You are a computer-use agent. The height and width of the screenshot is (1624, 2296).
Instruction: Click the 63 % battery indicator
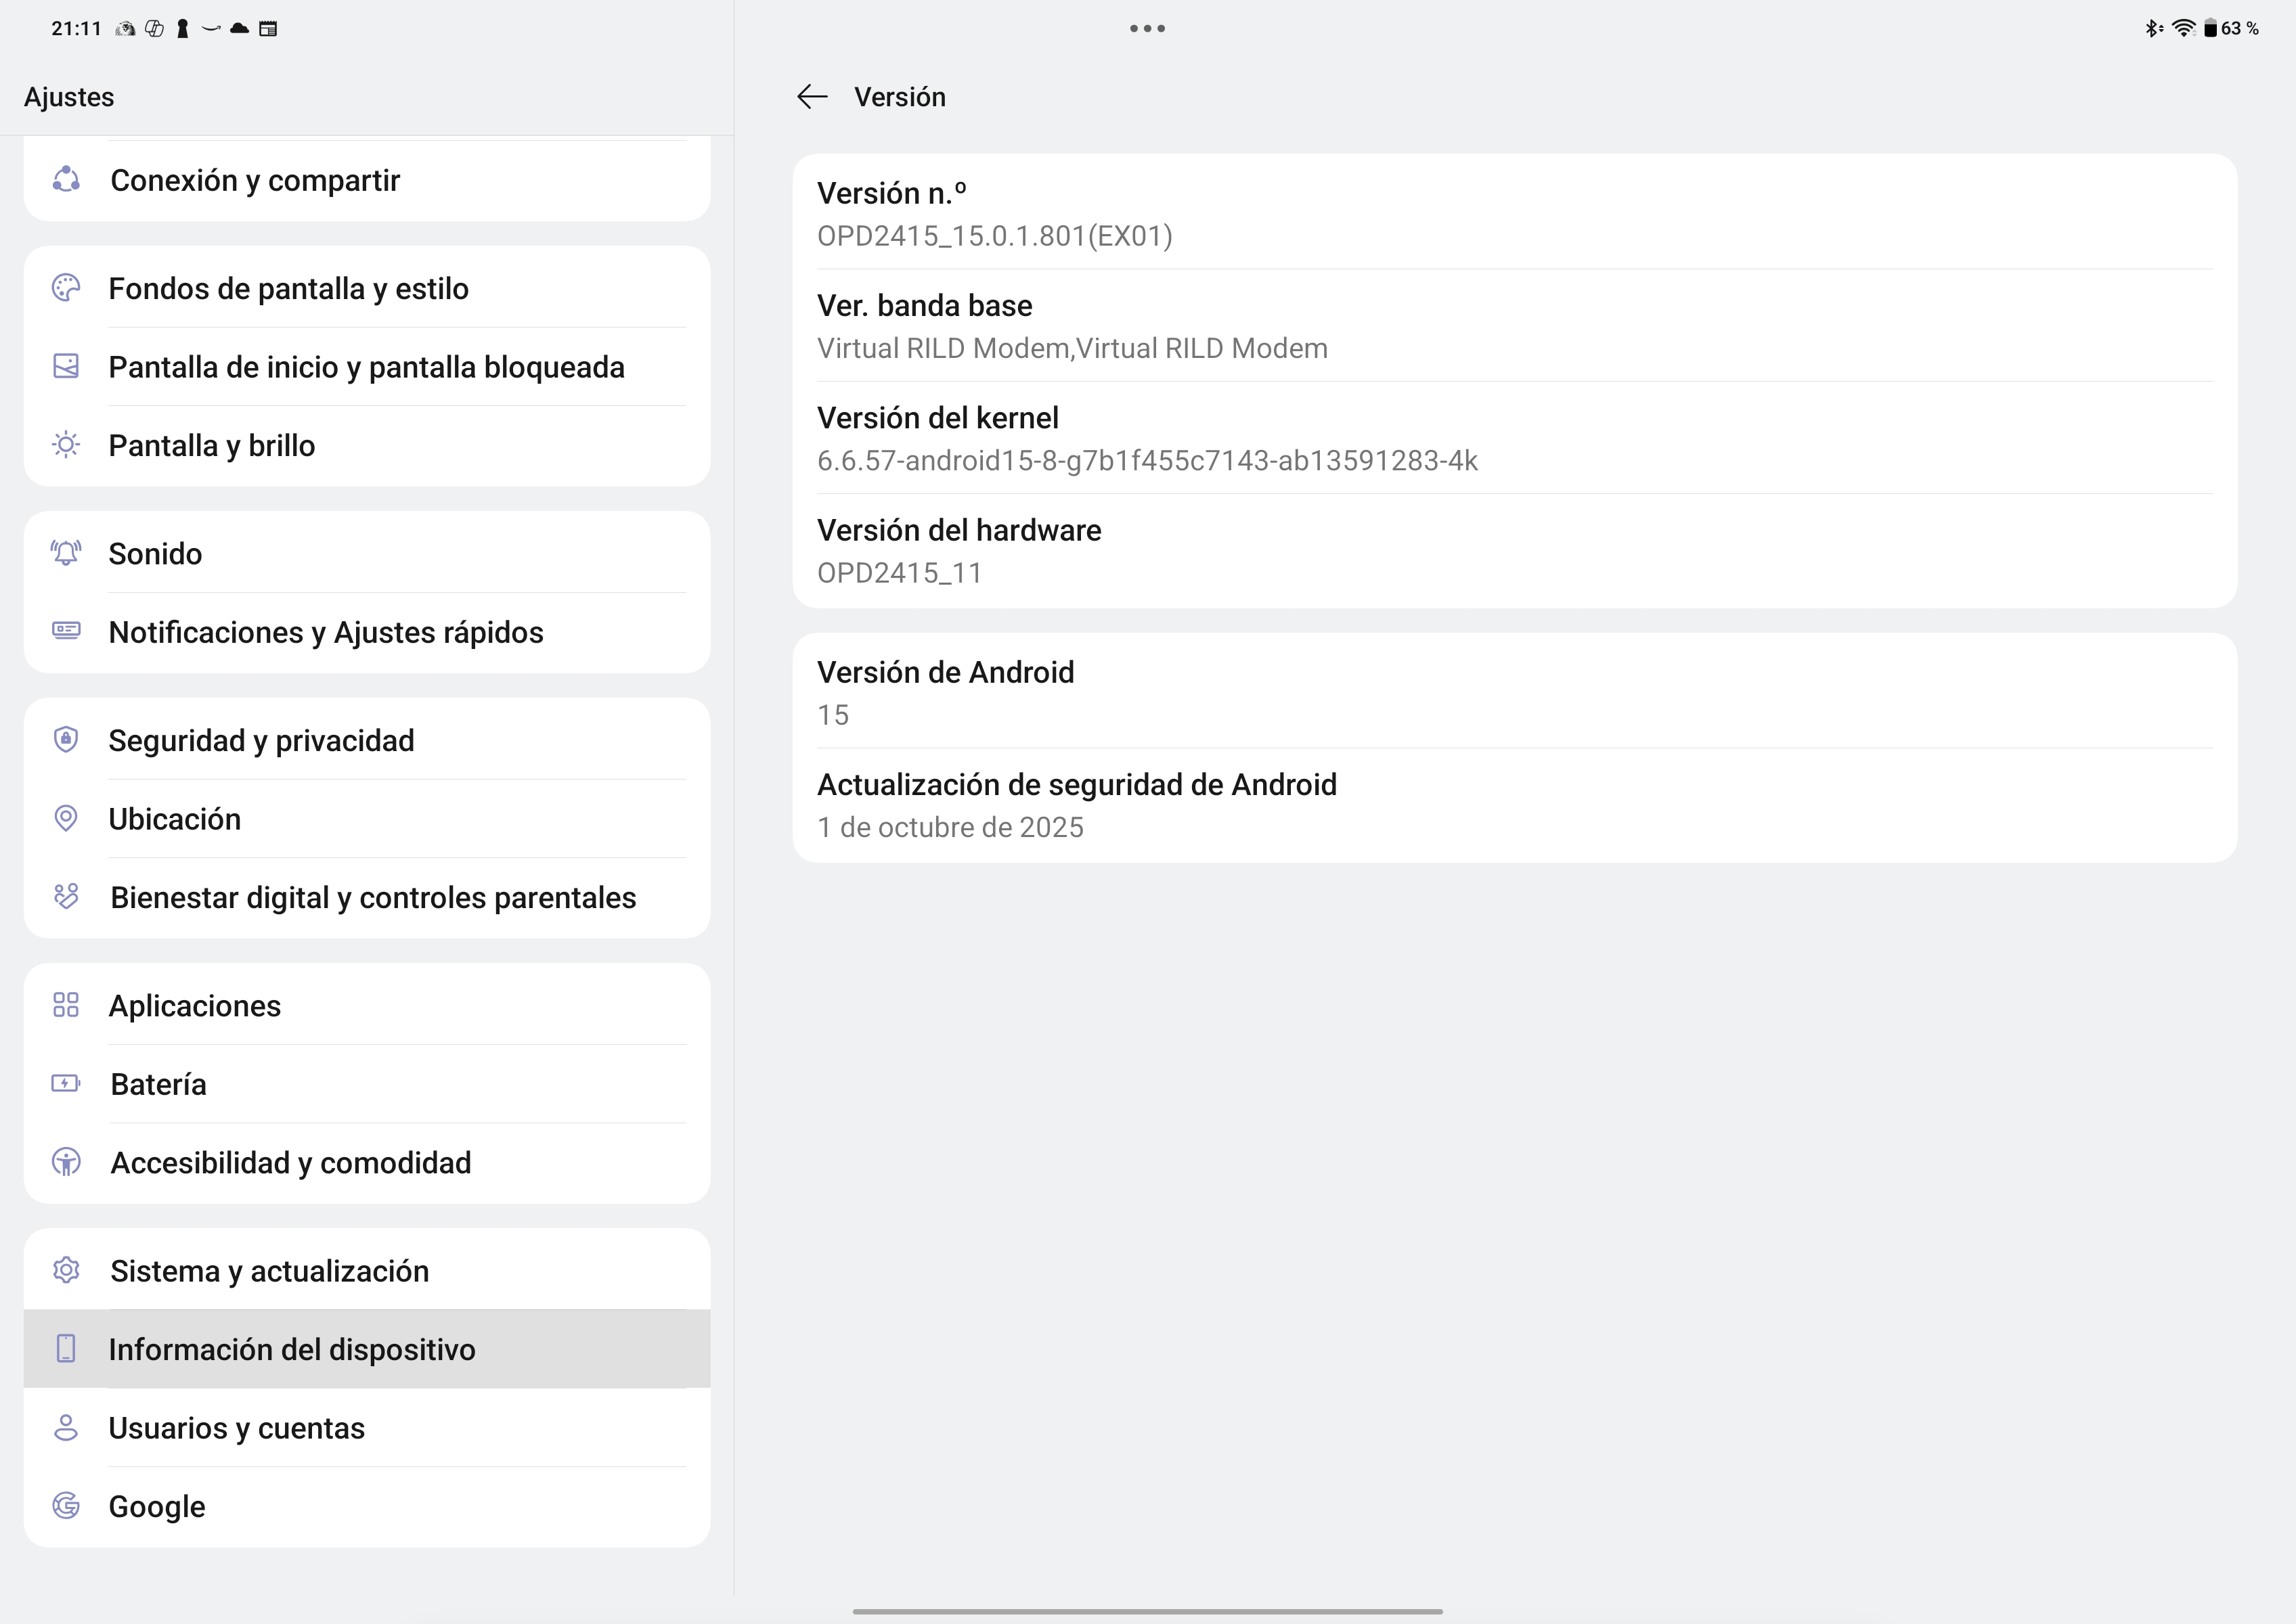pos(2231,28)
